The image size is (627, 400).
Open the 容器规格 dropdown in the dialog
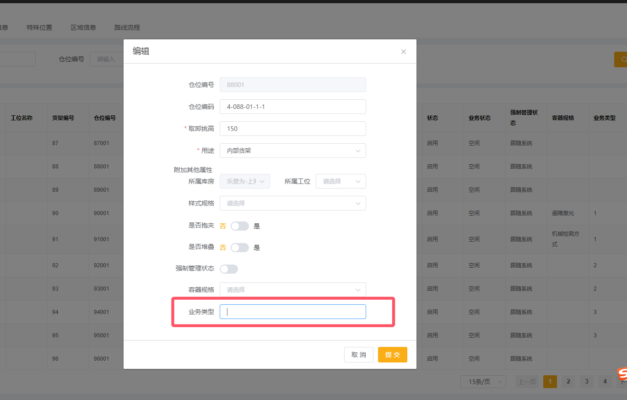[x=293, y=290]
